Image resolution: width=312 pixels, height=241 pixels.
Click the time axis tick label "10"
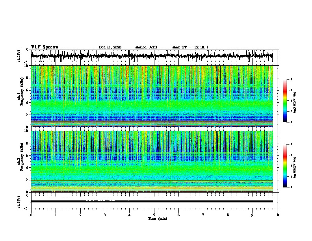tap(277, 215)
